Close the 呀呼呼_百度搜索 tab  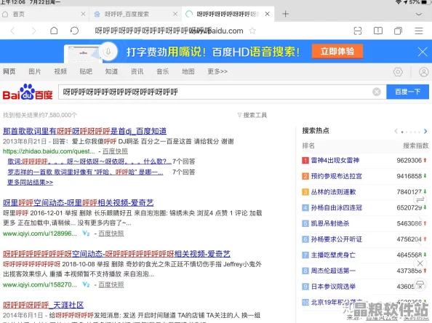pyautogui.click(x=175, y=14)
